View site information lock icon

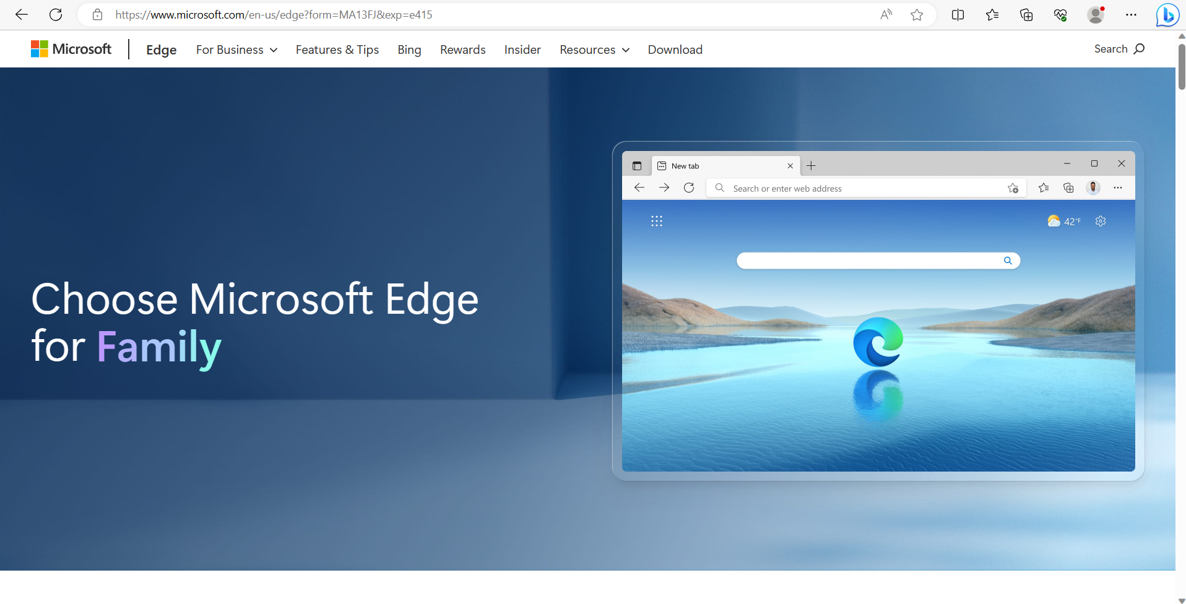[x=97, y=15]
